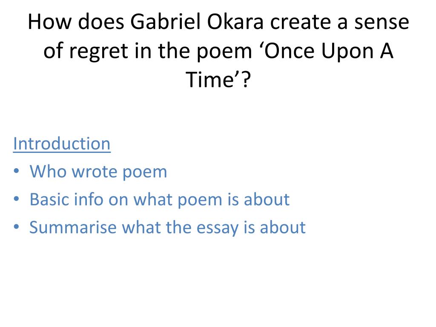Viewport: 436px width, 327px height.
Task: Click the bullet dot before 'Summarise'
Action: (17, 227)
